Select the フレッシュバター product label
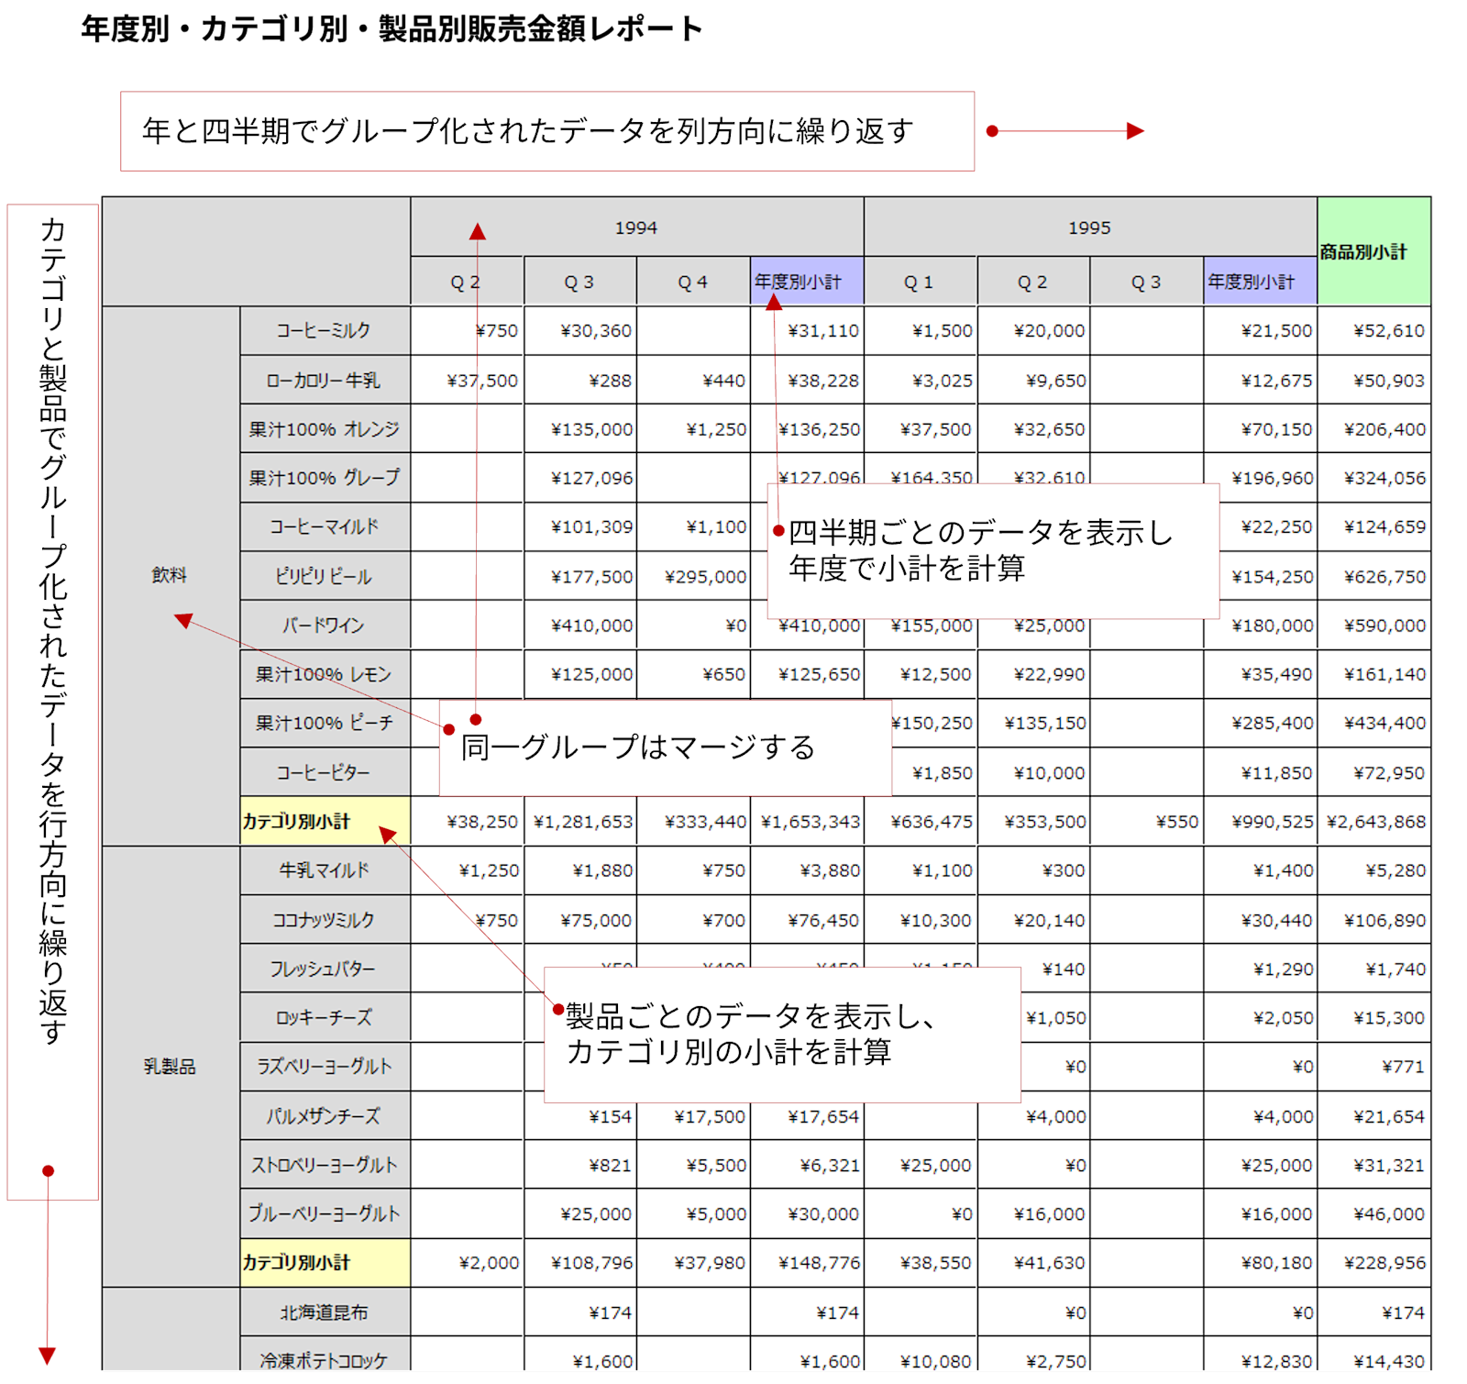1467x1384 pixels. (325, 969)
